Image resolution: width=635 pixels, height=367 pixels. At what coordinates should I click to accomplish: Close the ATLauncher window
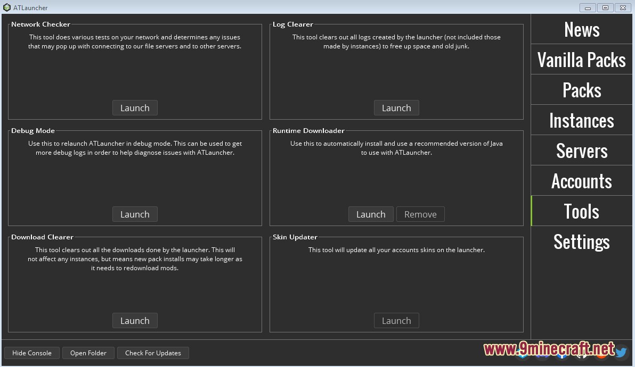click(623, 7)
